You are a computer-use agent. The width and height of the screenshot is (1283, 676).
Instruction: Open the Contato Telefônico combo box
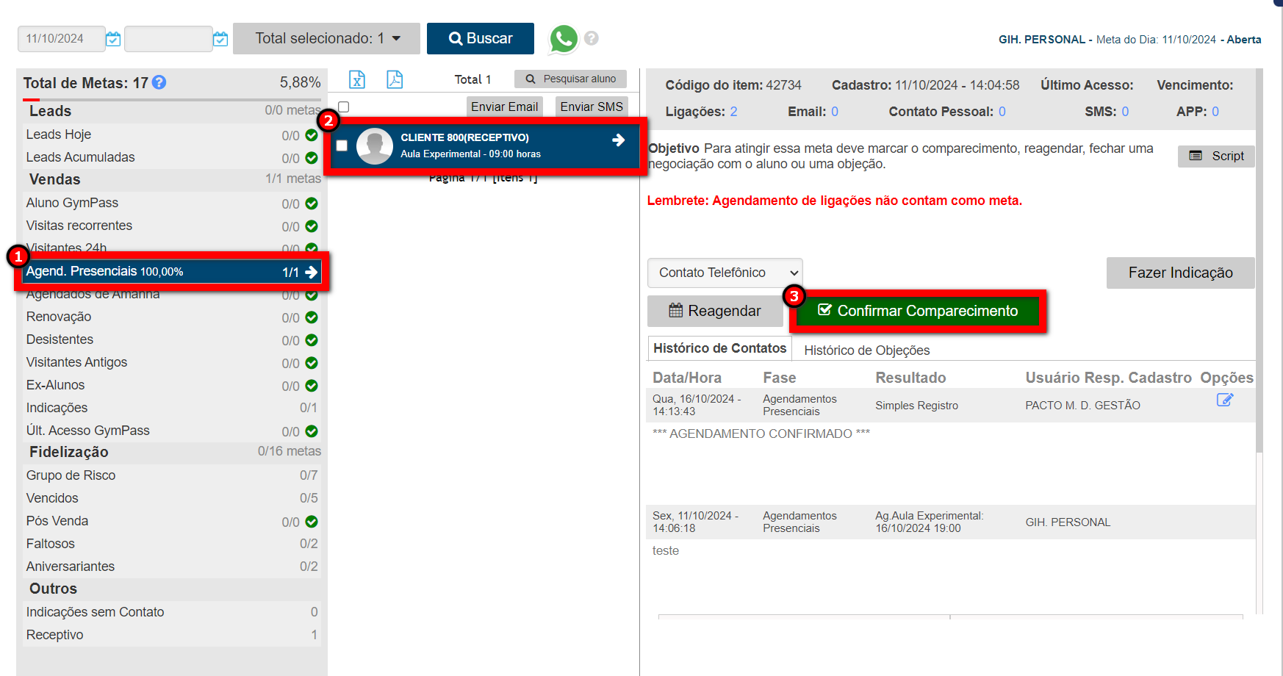tap(725, 273)
